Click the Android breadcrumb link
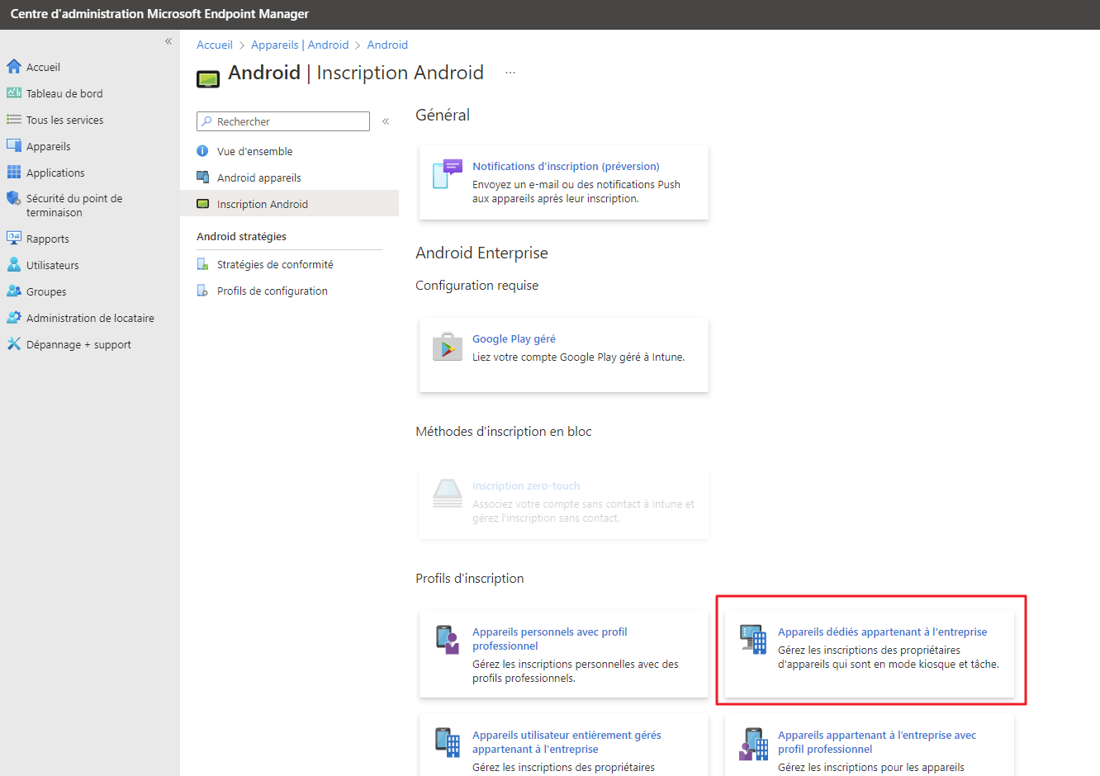Viewport: 1100px width, 776px height. (x=387, y=45)
